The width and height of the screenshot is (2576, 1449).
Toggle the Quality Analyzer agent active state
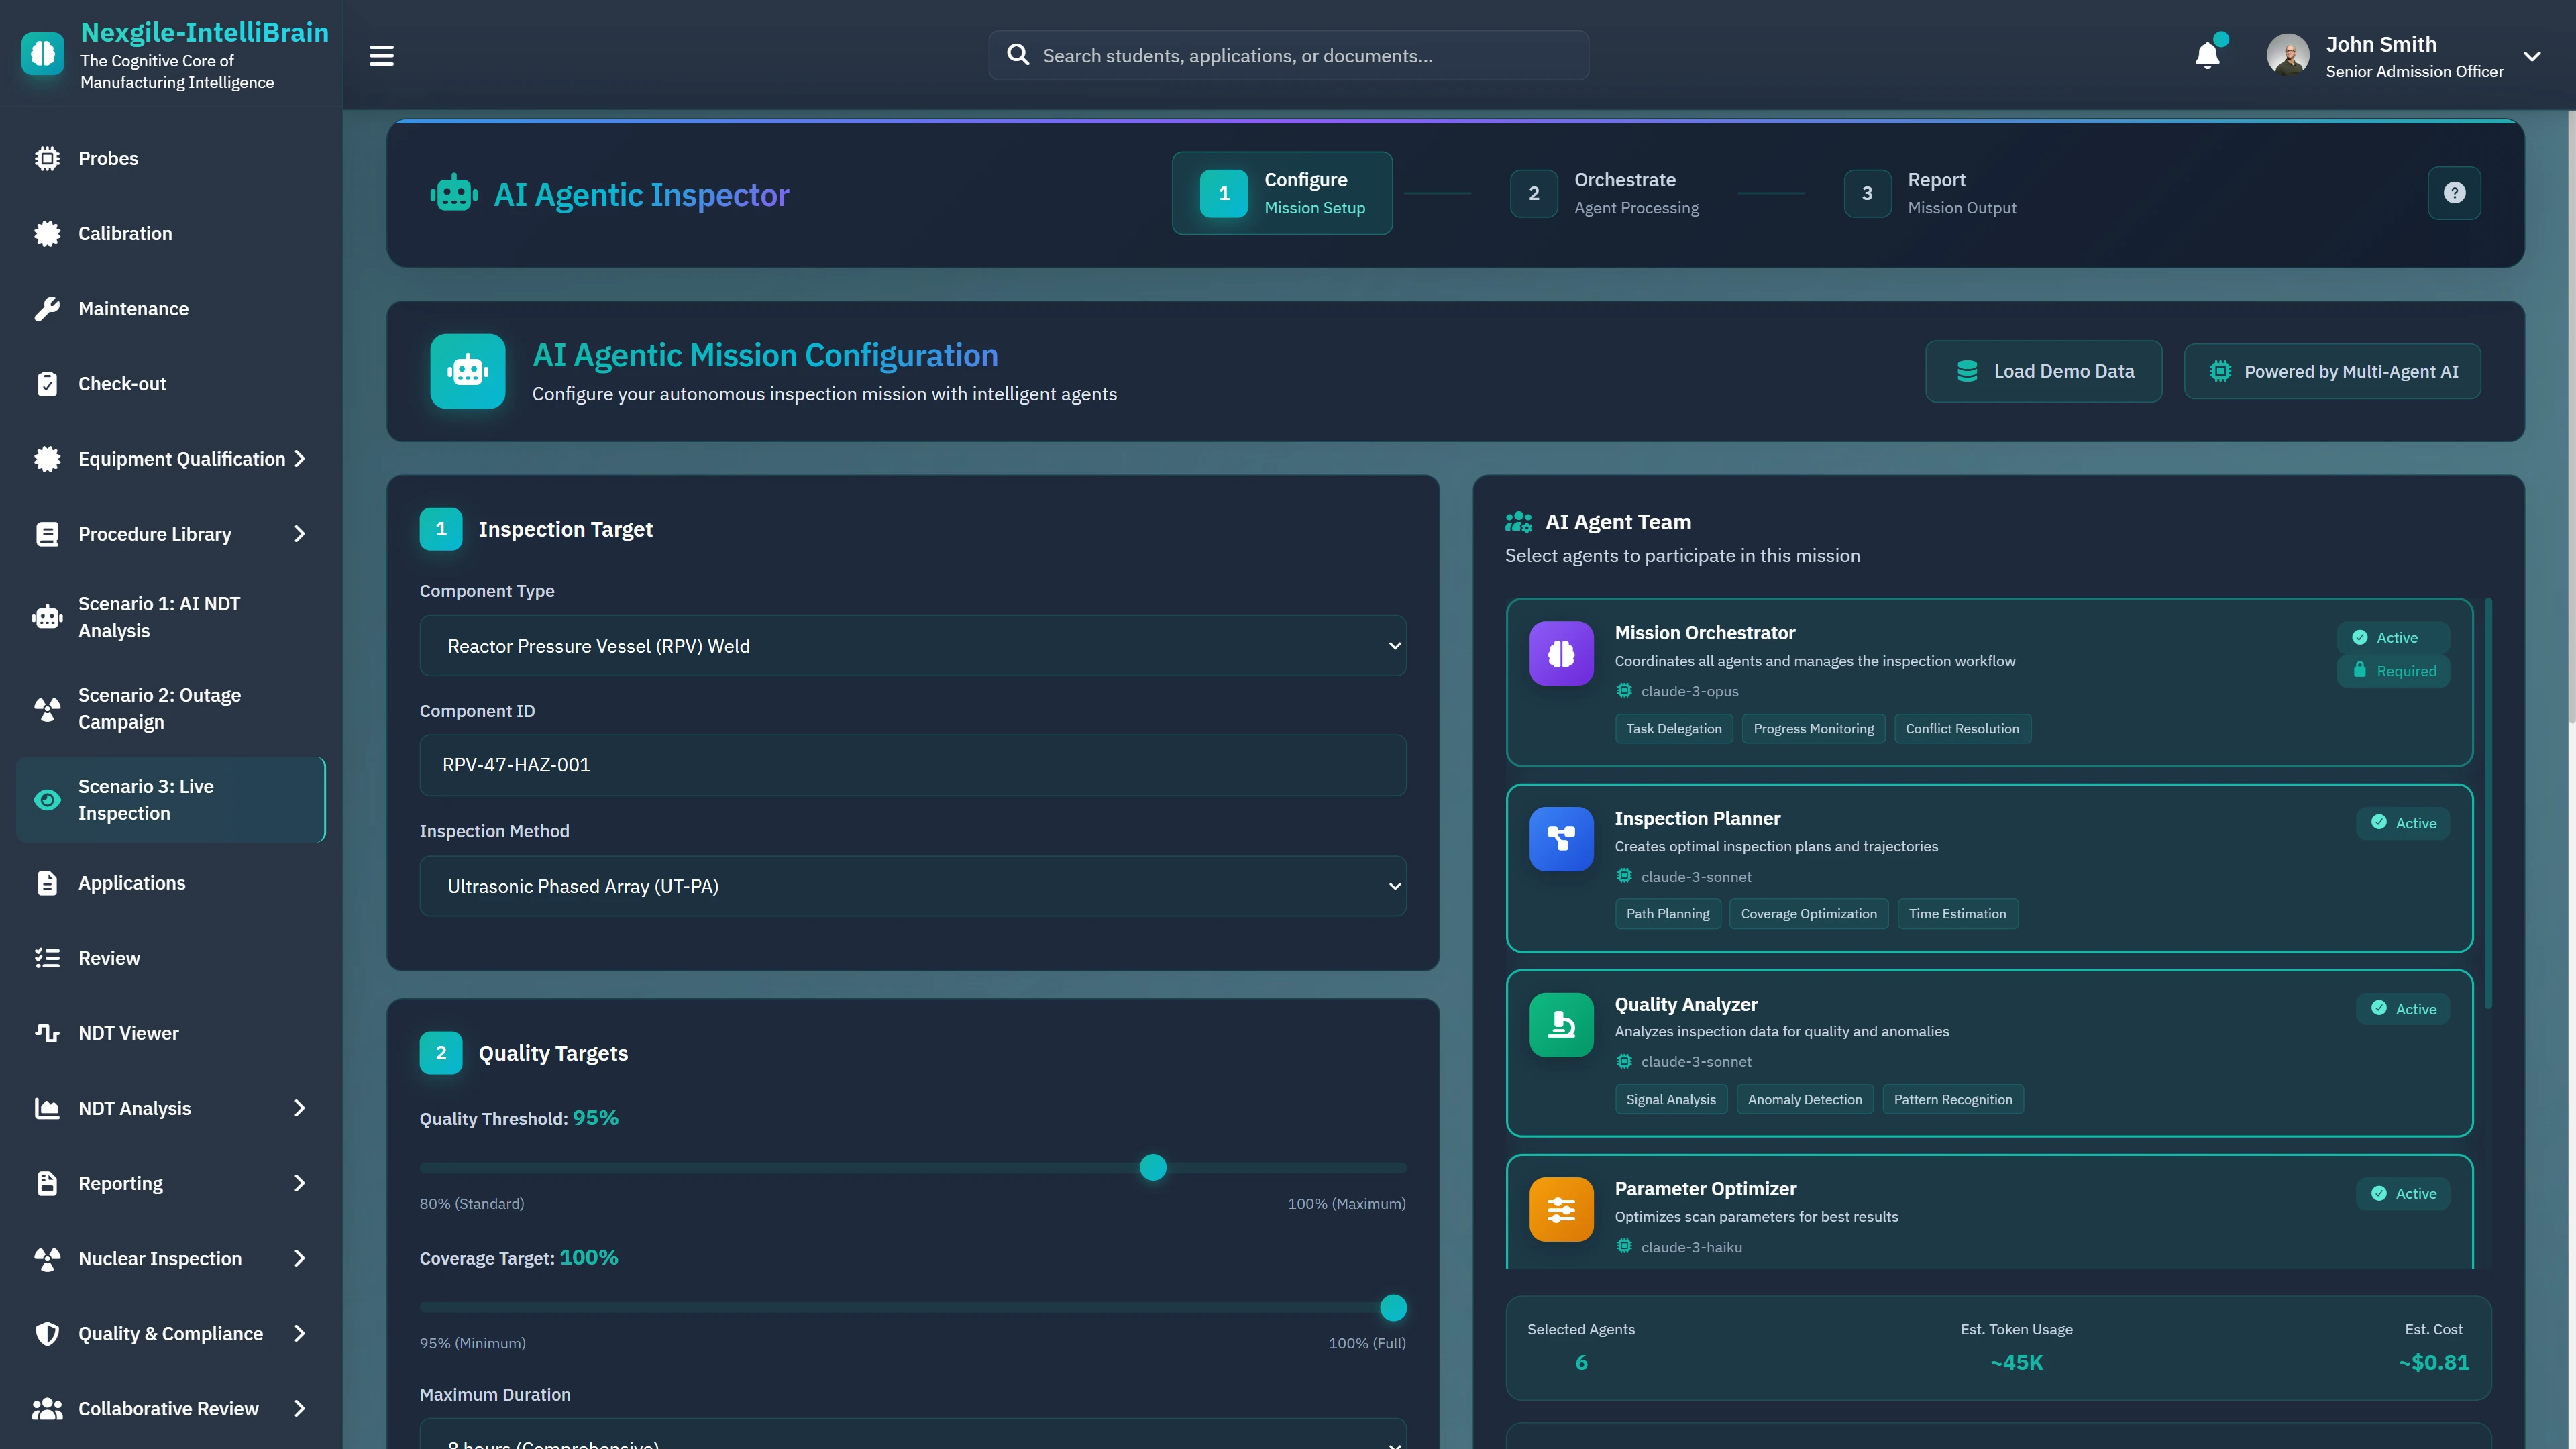2403,1008
